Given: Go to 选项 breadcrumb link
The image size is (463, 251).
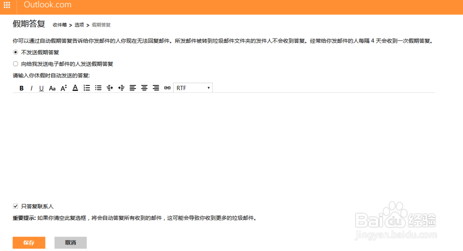Looking at the screenshot, I should [79, 25].
